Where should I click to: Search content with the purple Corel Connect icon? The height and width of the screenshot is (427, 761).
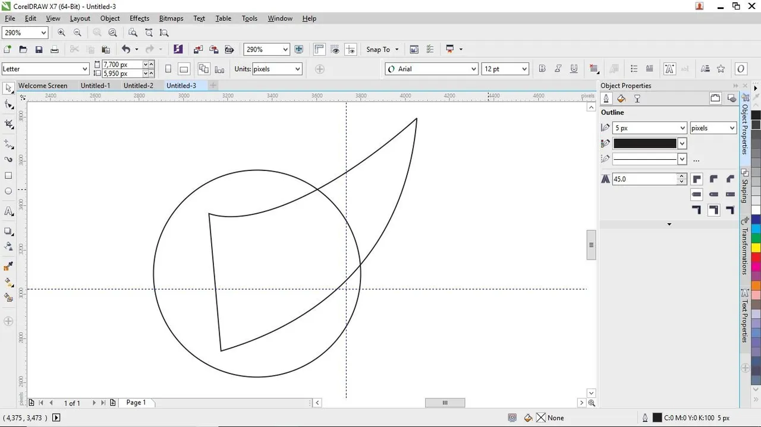point(178,49)
